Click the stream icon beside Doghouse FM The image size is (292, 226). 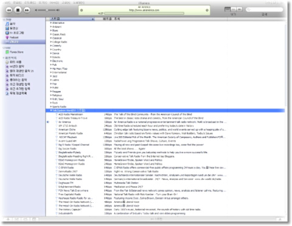click(x=57, y=183)
